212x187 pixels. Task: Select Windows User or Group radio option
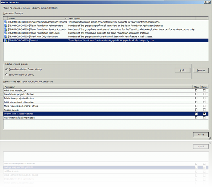tap(6, 74)
